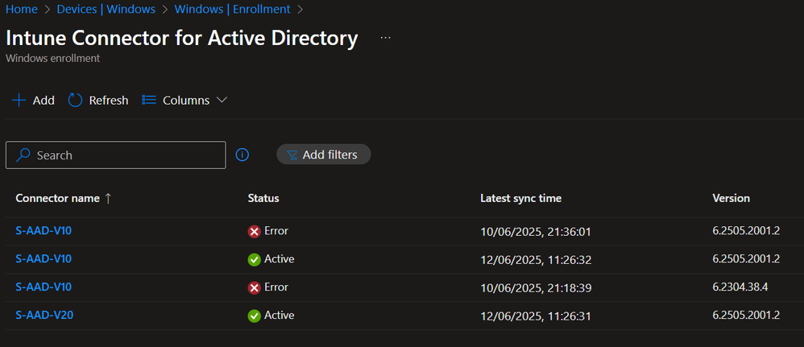
Task: Click red error icon on 21:36:01 row
Action: coord(255,232)
